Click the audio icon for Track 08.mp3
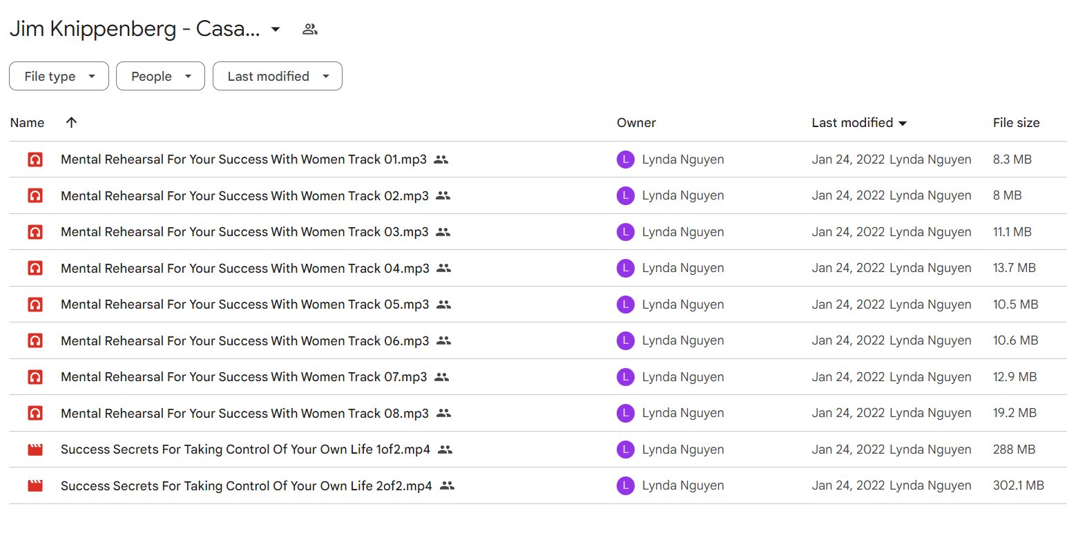 click(x=35, y=413)
